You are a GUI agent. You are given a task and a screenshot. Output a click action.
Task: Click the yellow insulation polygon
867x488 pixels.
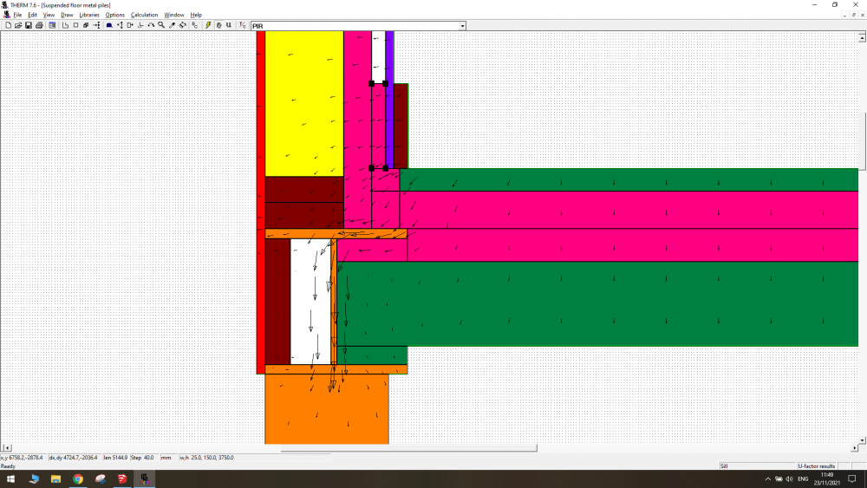pos(304,103)
